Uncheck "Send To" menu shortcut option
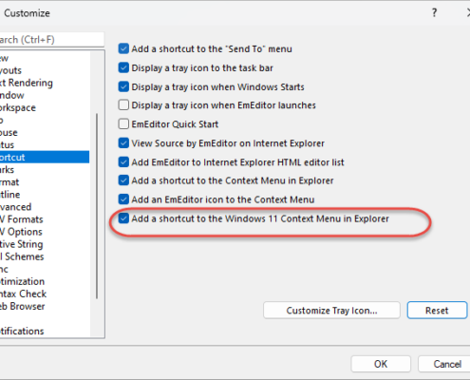This screenshot has width=470, height=380. point(123,48)
